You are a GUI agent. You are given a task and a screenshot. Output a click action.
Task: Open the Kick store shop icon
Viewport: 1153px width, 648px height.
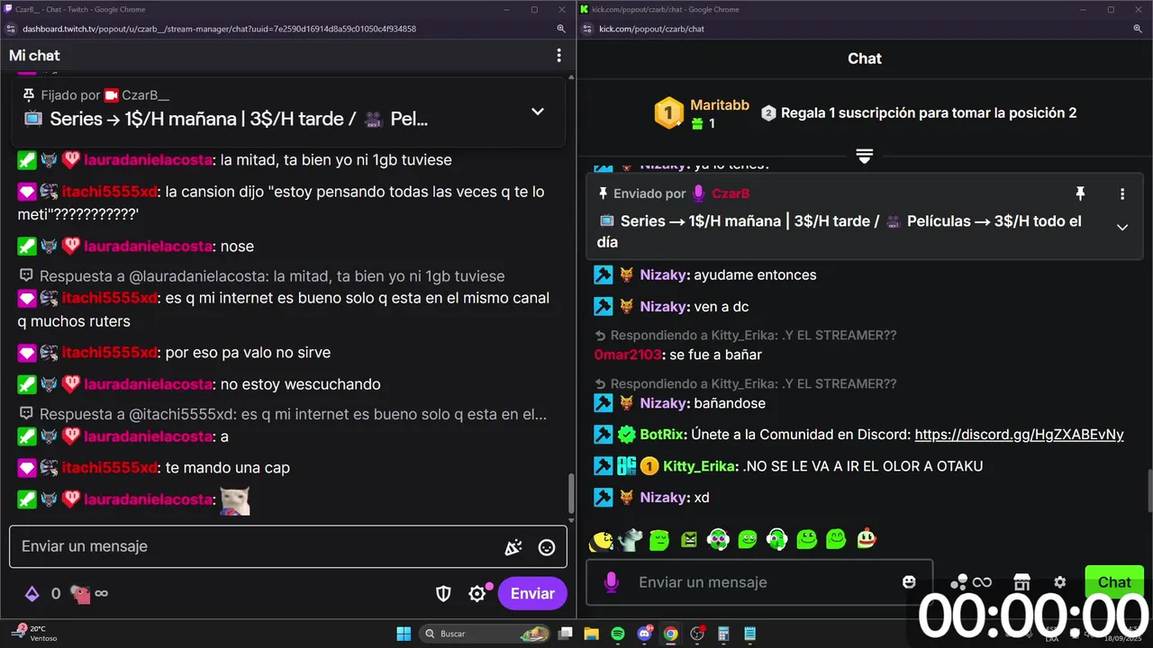[x=1021, y=582]
